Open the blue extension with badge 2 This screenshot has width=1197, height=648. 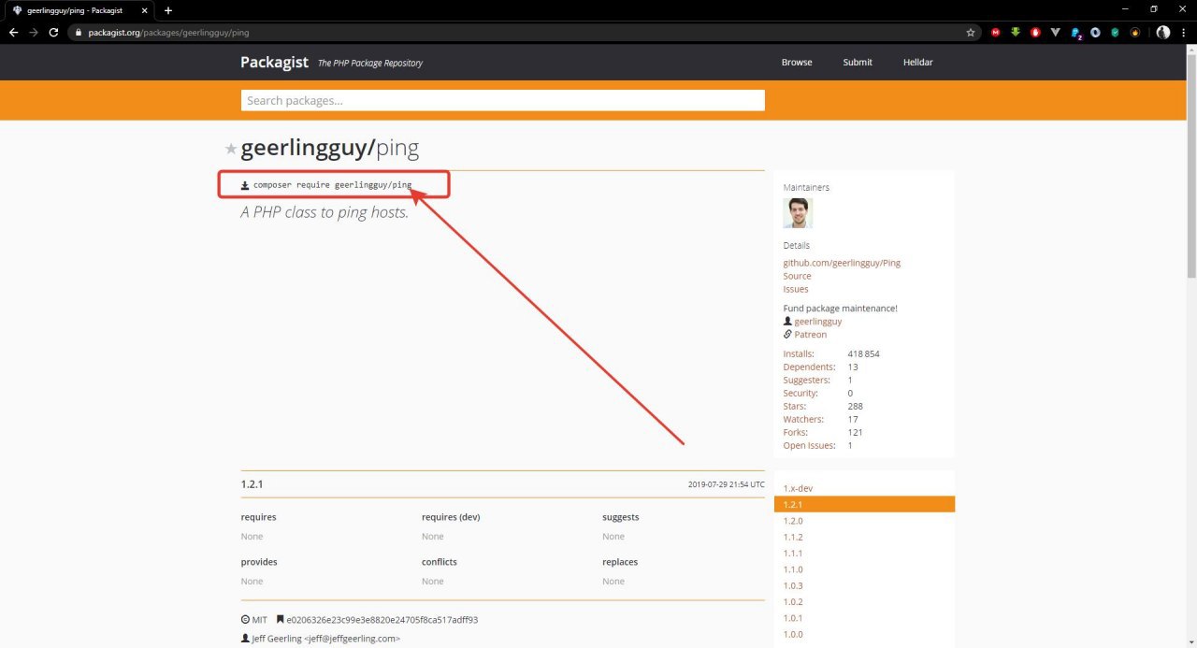tap(1075, 33)
